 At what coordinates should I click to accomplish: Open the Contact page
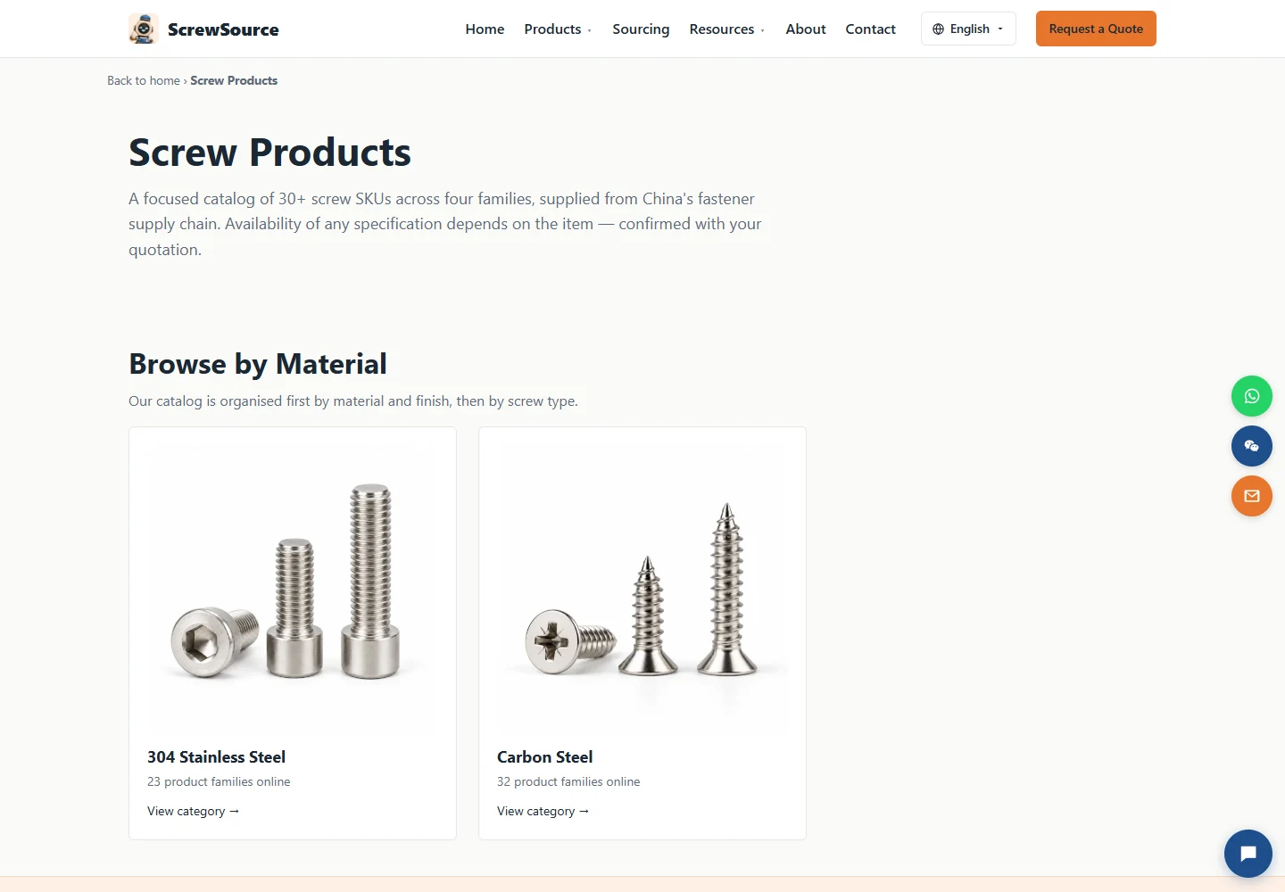point(870,29)
